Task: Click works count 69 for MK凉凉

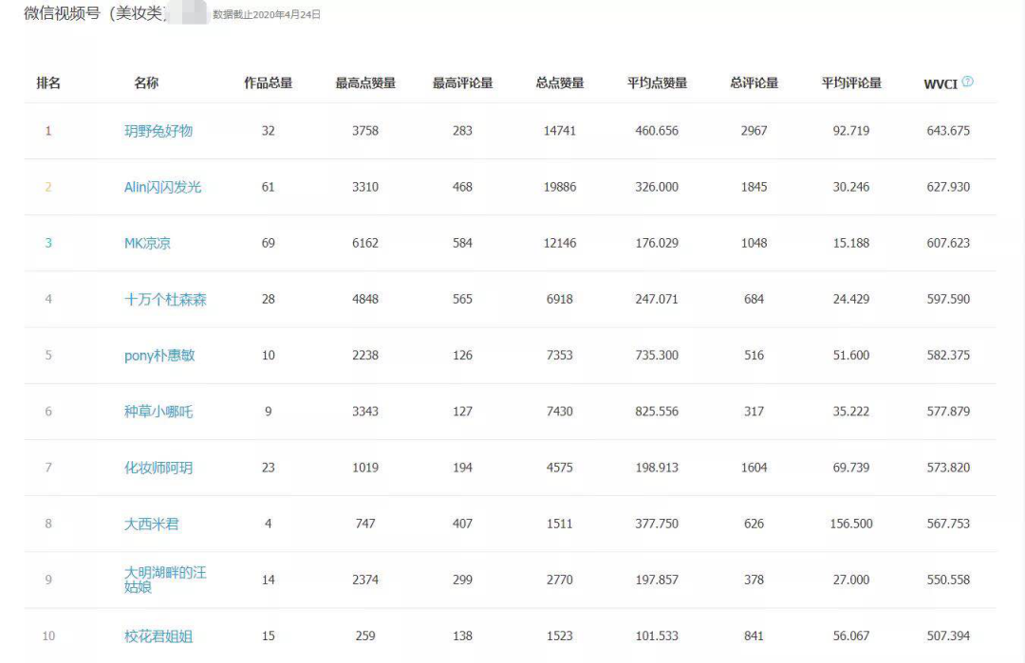Action: [x=268, y=243]
